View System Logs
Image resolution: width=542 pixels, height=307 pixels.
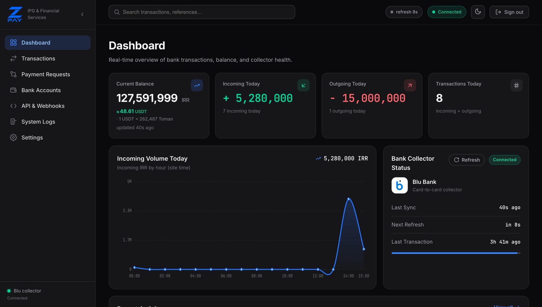(47, 122)
